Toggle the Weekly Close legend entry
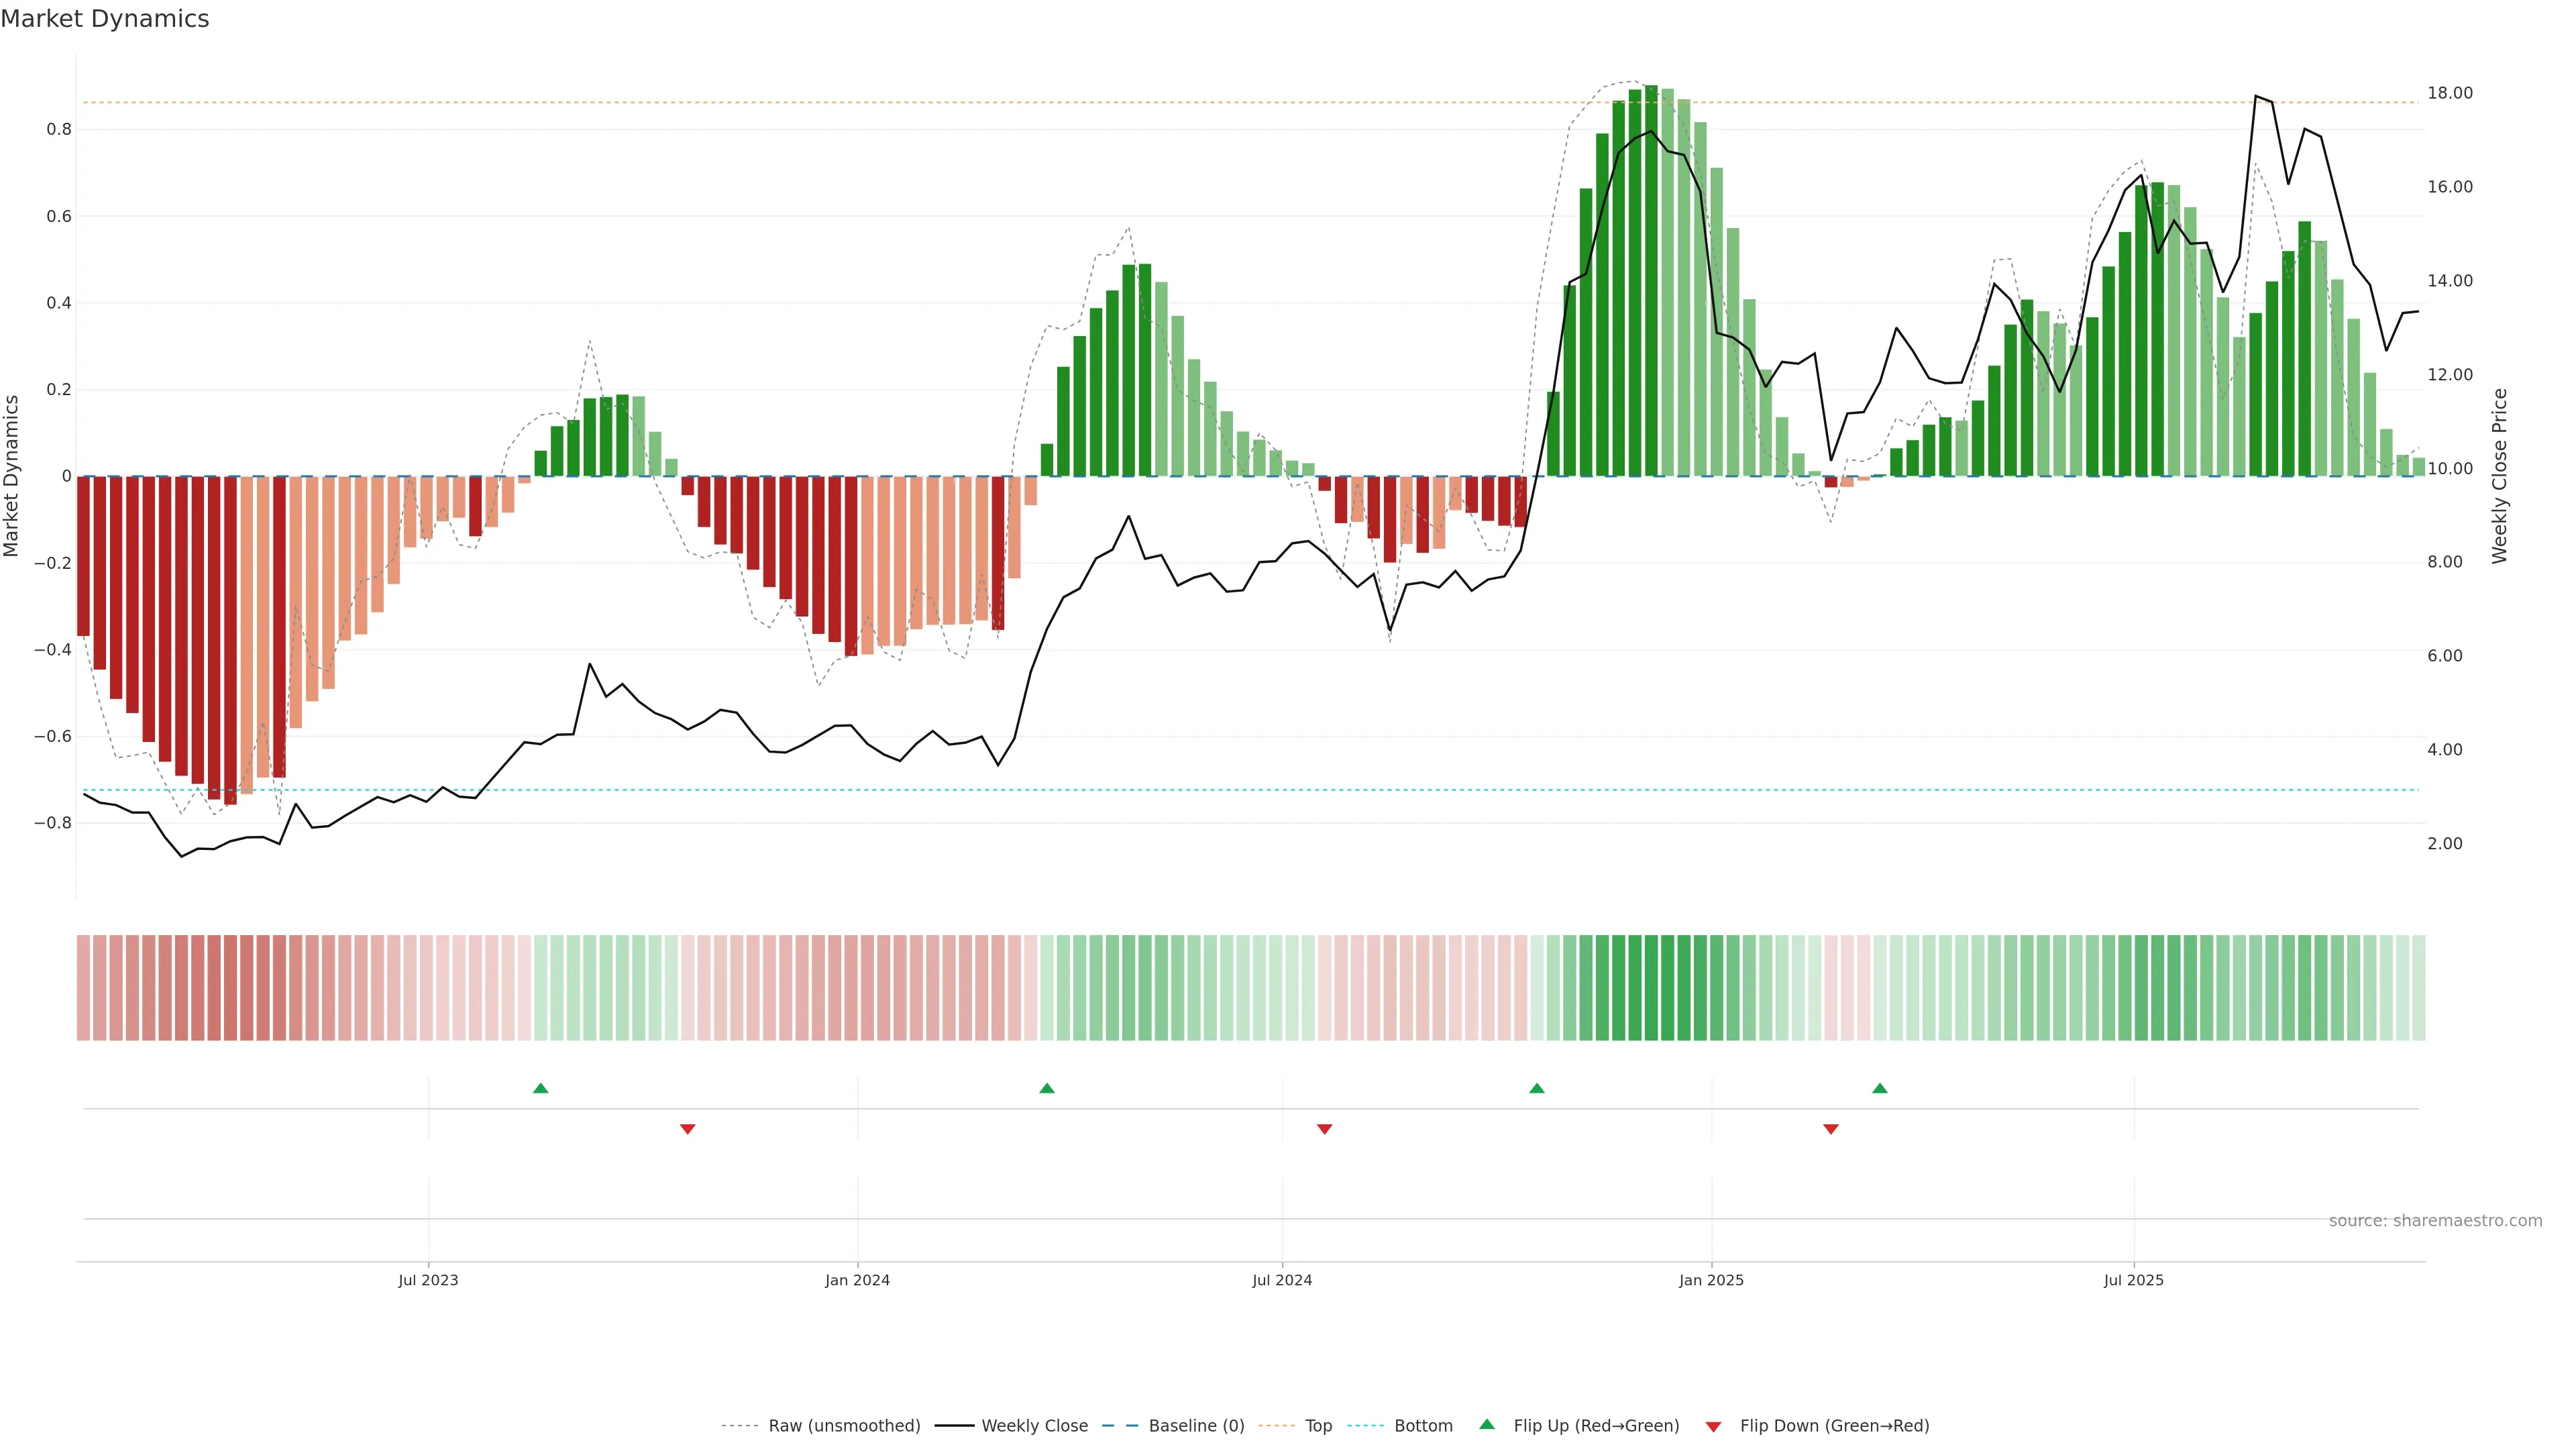The width and height of the screenshot is (2576, 1449). tap(1034, 1426)
